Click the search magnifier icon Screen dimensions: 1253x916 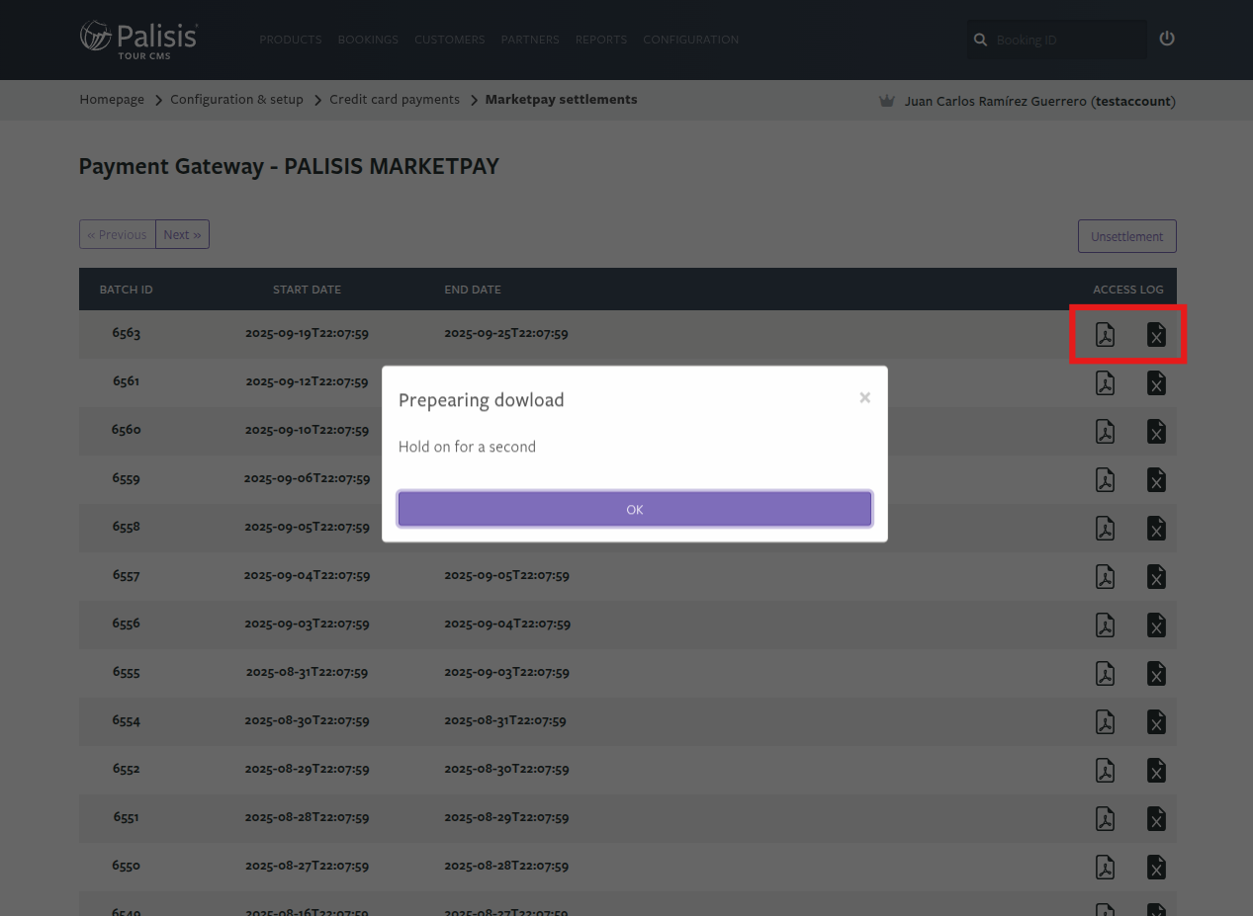(981, 40)
